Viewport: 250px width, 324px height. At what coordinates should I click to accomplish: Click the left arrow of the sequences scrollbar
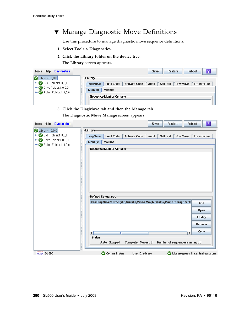[x=91, y=233]
